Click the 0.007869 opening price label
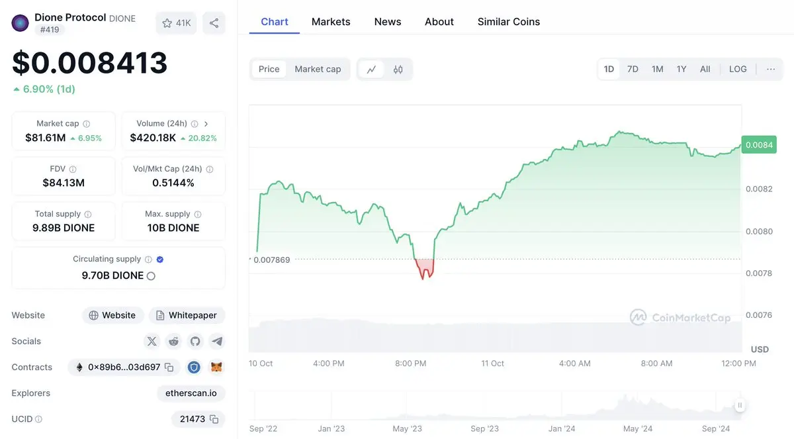Image resolution: width=794 pixels, height=439 pixels. pyautogui.click(x=271, y=260)
